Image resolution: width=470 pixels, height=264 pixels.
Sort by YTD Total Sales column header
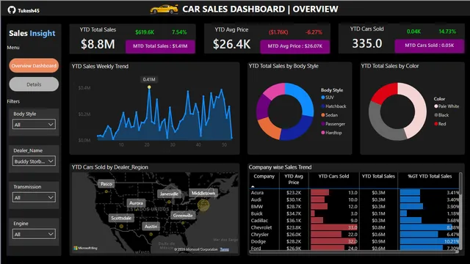click(x=378, y=176)
